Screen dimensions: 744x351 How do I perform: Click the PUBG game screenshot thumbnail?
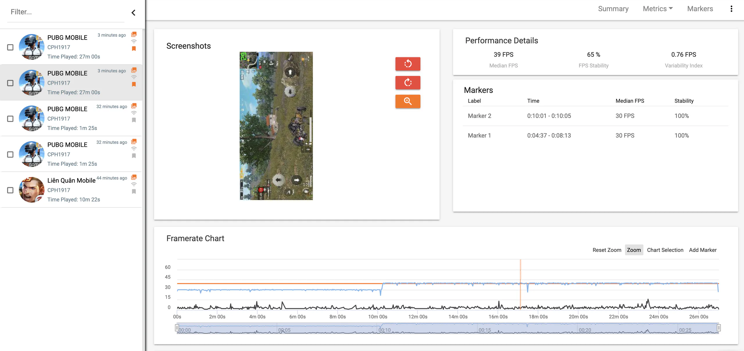tap(276, 126)
